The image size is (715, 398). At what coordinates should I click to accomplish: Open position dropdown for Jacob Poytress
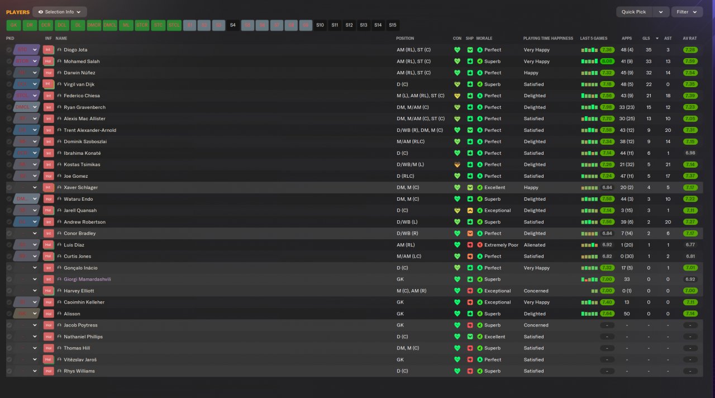click(x=35, y=325)
